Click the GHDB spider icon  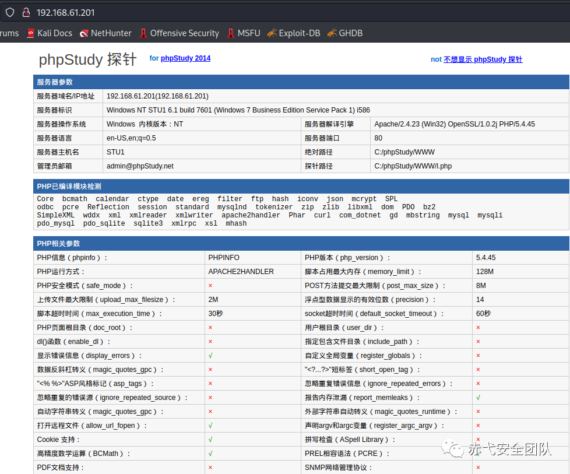pos(332,33)
